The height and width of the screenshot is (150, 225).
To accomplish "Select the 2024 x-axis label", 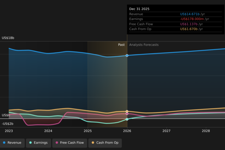I will click(48, 131).
